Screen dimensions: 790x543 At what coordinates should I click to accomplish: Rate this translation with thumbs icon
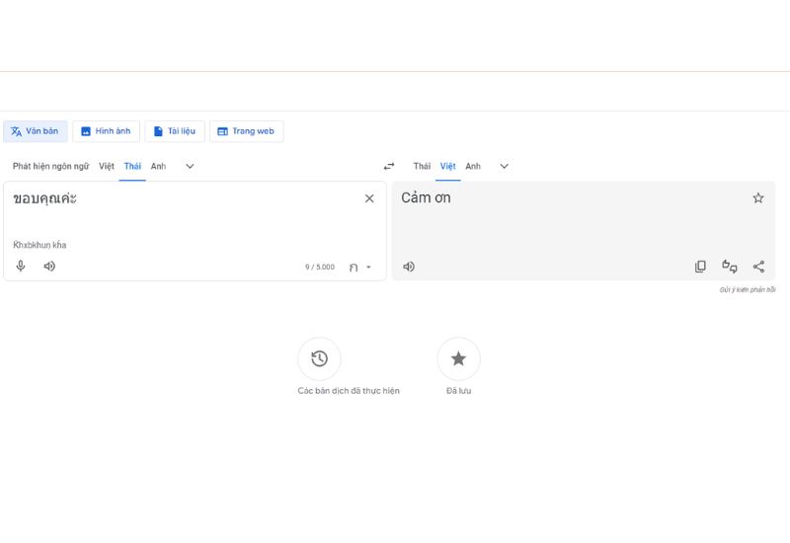click(730, 267)
